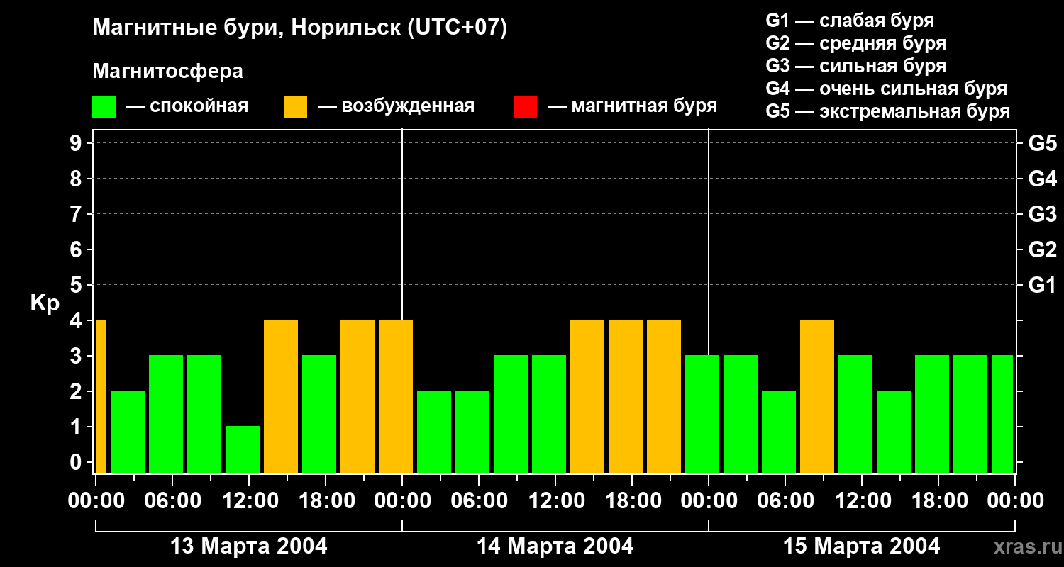This screenshot has width=1064, height=567.
Task: Click the 15 March 01:00–04:00 green Kp 3 bar
Action: 741,415
